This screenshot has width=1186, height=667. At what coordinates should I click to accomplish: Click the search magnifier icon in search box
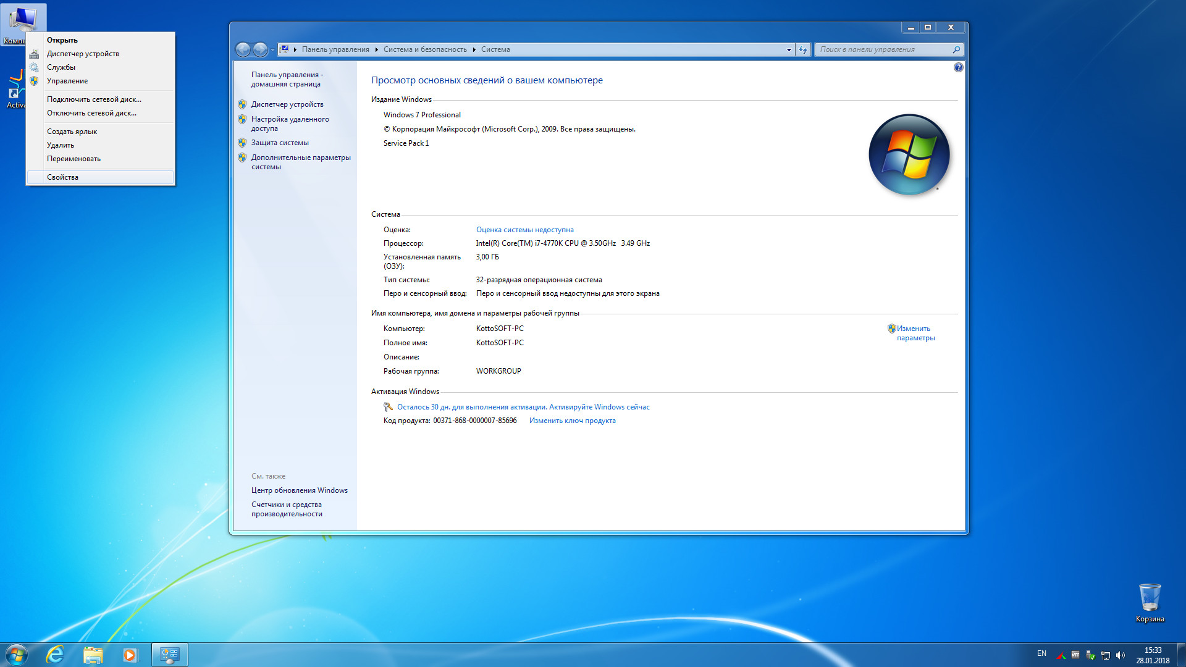tap(956, 49)
